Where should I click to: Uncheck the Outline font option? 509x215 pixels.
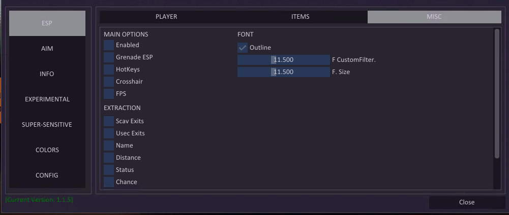coord(243,48)
